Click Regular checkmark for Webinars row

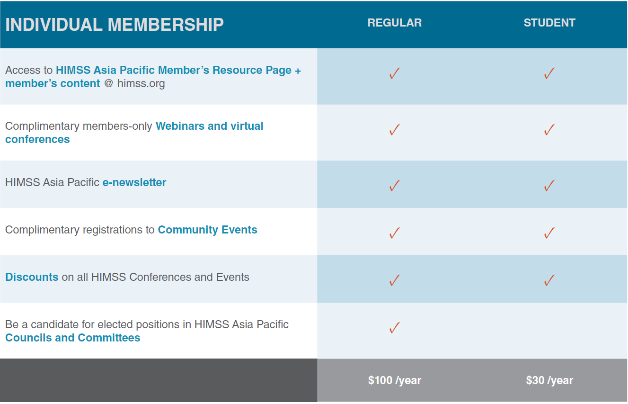[394, 130]
